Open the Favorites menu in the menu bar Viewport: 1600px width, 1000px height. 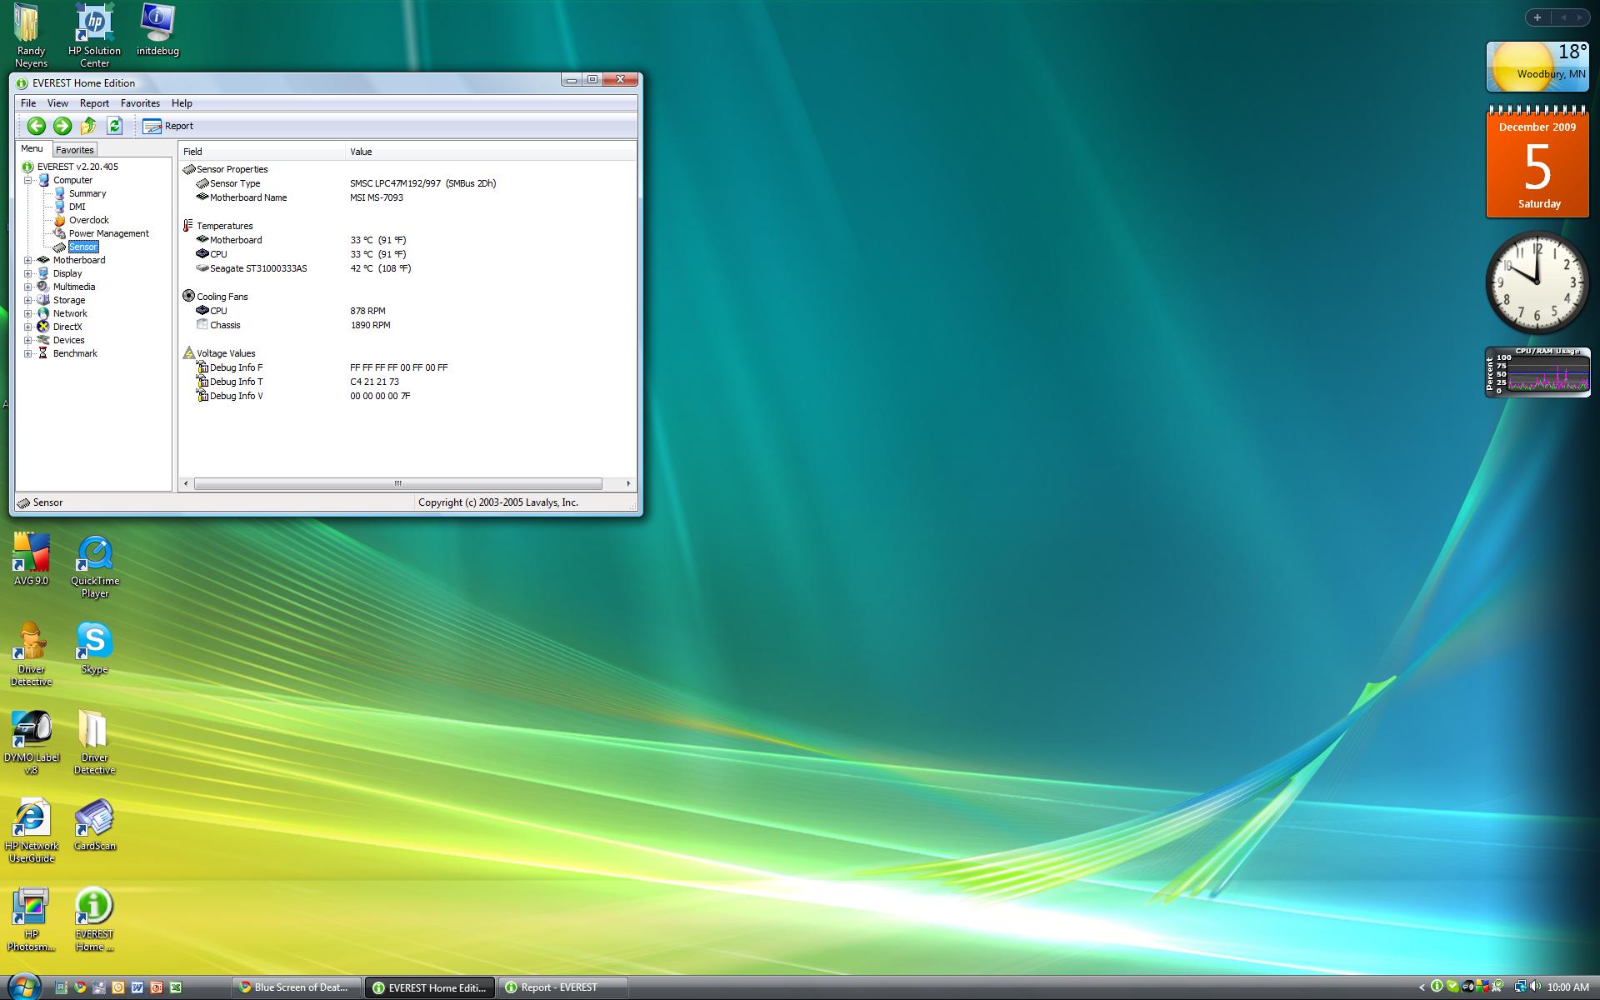pyautogui.click(x=140, y=103)
